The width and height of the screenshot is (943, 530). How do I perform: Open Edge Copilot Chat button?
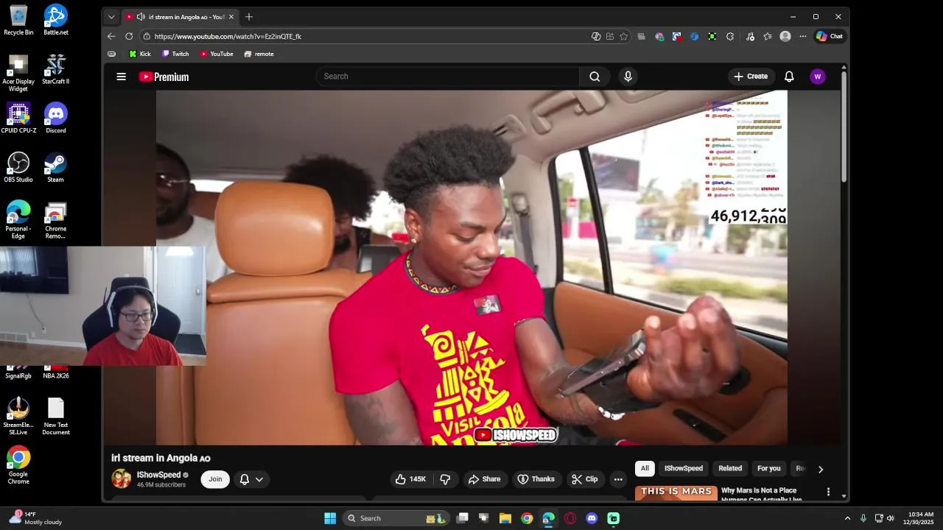(x=830, y=36)
